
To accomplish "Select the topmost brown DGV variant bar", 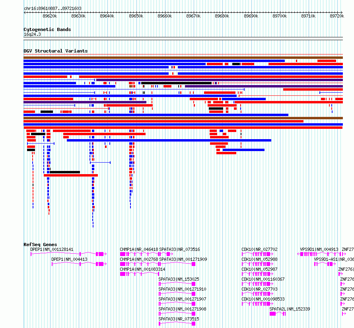I will click(x=183, y=58).
